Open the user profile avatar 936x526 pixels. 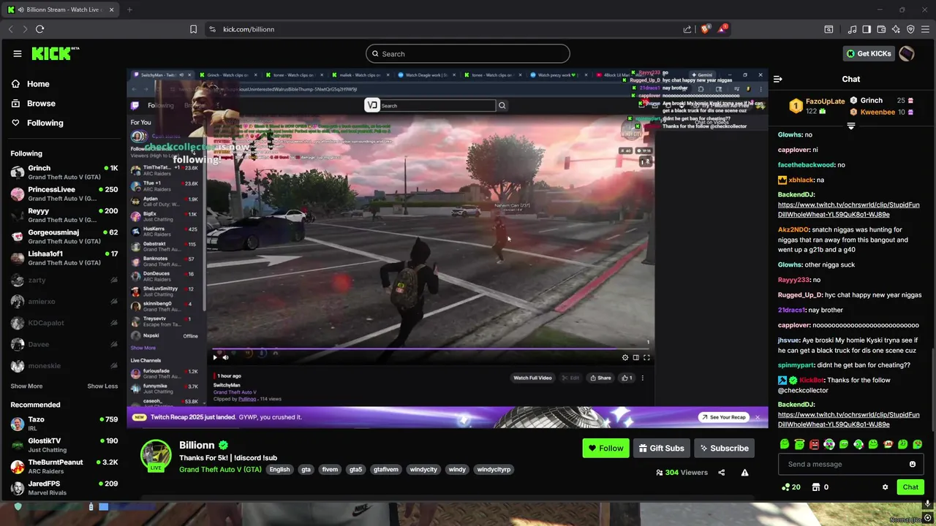coord(907,53)
